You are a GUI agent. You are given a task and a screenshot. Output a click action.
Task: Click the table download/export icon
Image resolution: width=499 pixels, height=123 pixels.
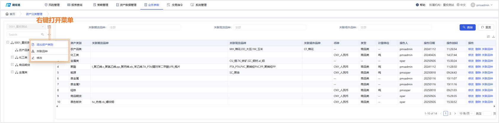click(x=493, y=37)
